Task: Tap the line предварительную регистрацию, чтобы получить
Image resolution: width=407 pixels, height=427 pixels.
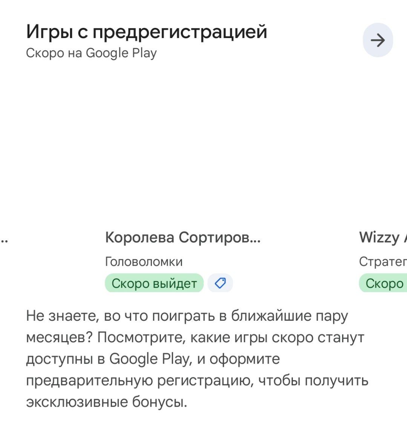Action: point(197,380)
